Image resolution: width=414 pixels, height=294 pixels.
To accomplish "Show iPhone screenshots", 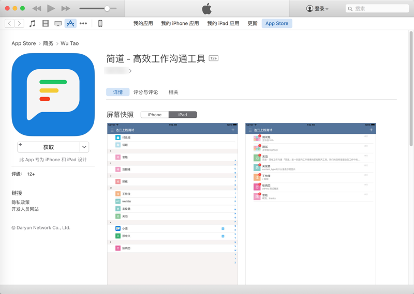I will [155, 115].
